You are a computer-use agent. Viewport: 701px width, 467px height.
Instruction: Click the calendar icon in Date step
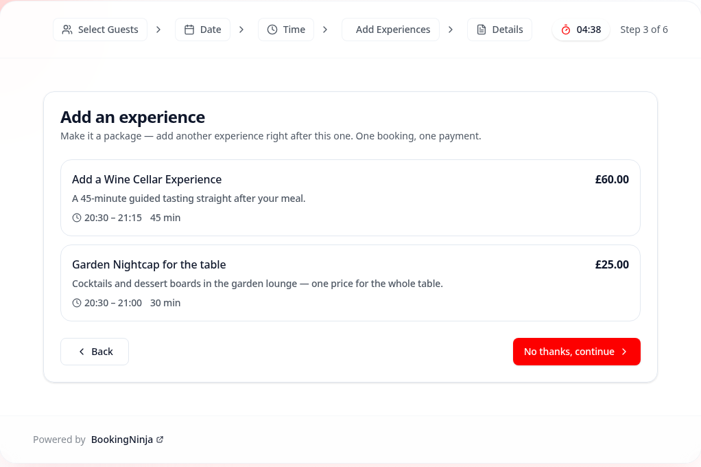coord(189,30)
